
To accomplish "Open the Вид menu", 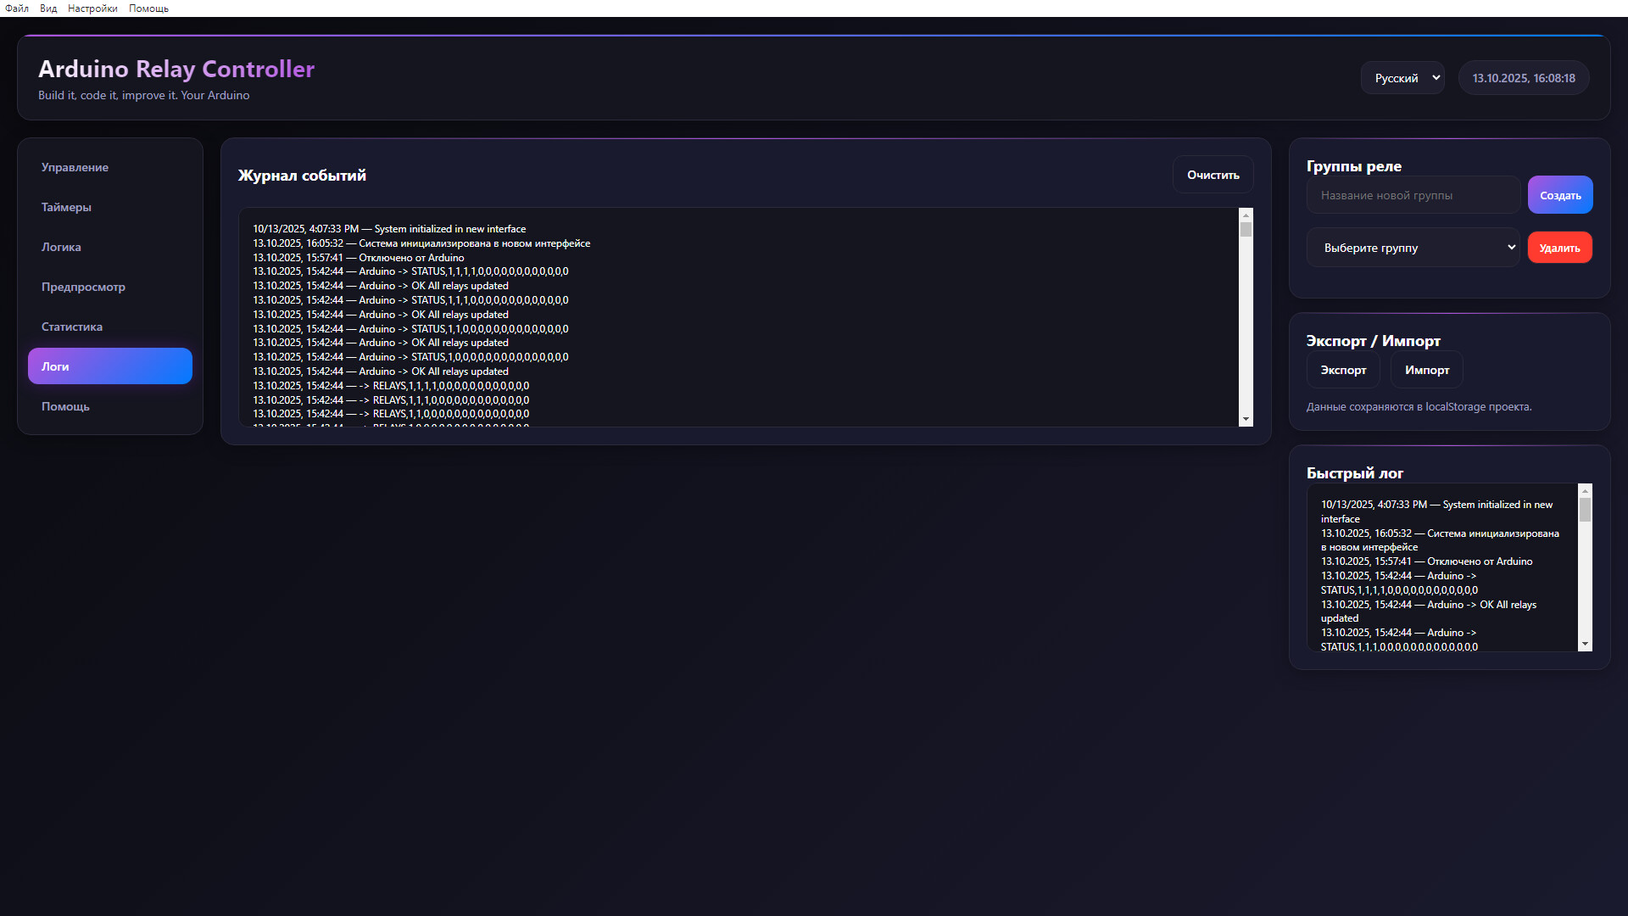I will click(x=48, y=8).
